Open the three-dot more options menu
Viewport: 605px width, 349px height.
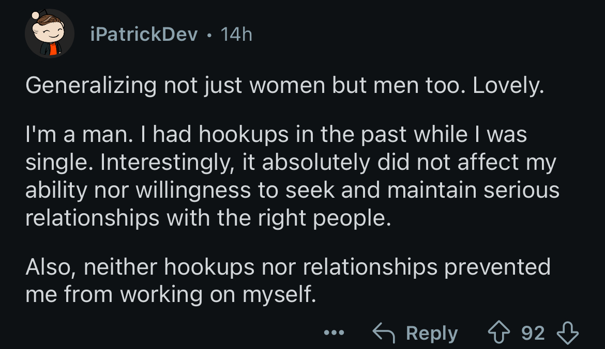point(334,332)
